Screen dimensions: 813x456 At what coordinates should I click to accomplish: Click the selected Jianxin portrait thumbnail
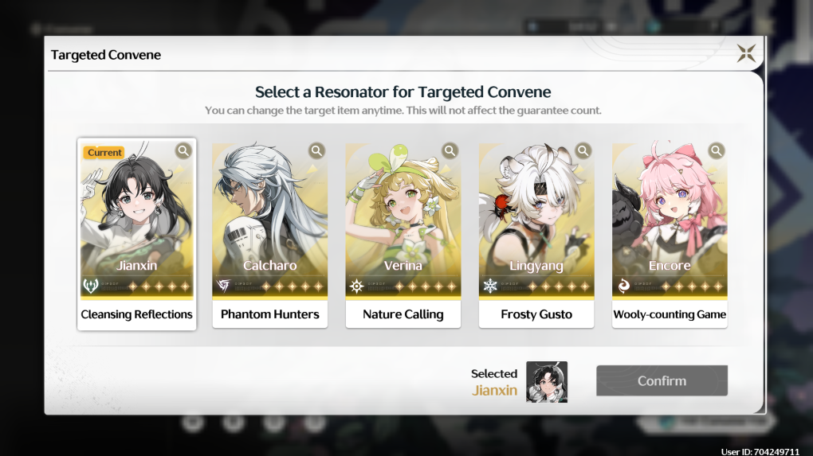click(547, 382)
